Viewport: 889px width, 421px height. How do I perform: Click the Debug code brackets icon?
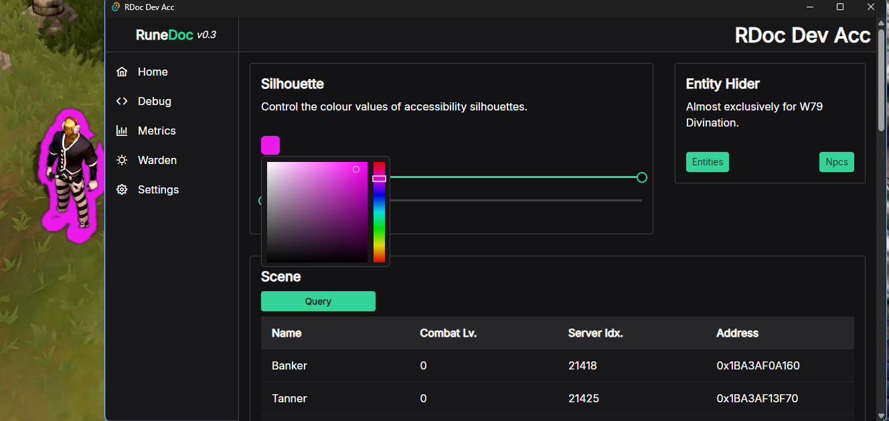click(x=122, y=101)
